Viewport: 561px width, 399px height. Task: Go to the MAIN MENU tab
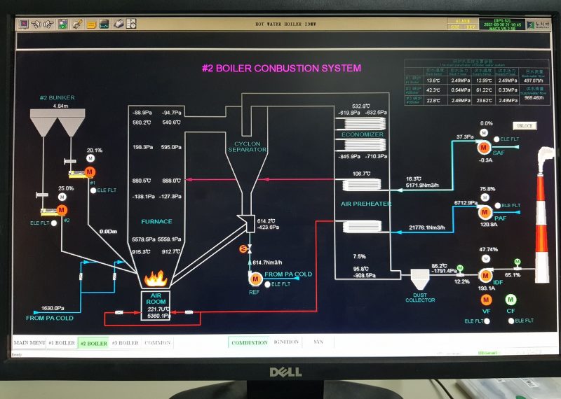point(29,343)
